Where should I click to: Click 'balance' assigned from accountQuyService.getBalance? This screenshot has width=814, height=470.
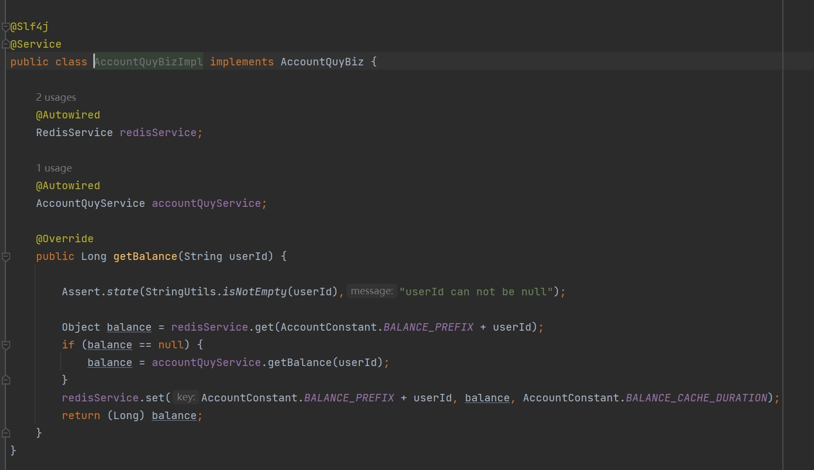click(x=110, y=363)
